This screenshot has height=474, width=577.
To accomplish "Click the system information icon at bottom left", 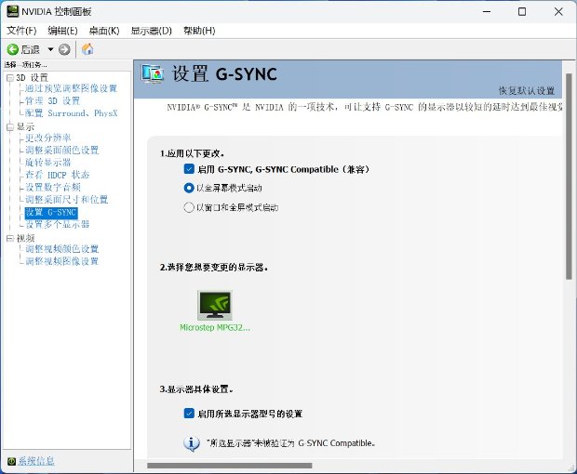I will click(11, 461).
